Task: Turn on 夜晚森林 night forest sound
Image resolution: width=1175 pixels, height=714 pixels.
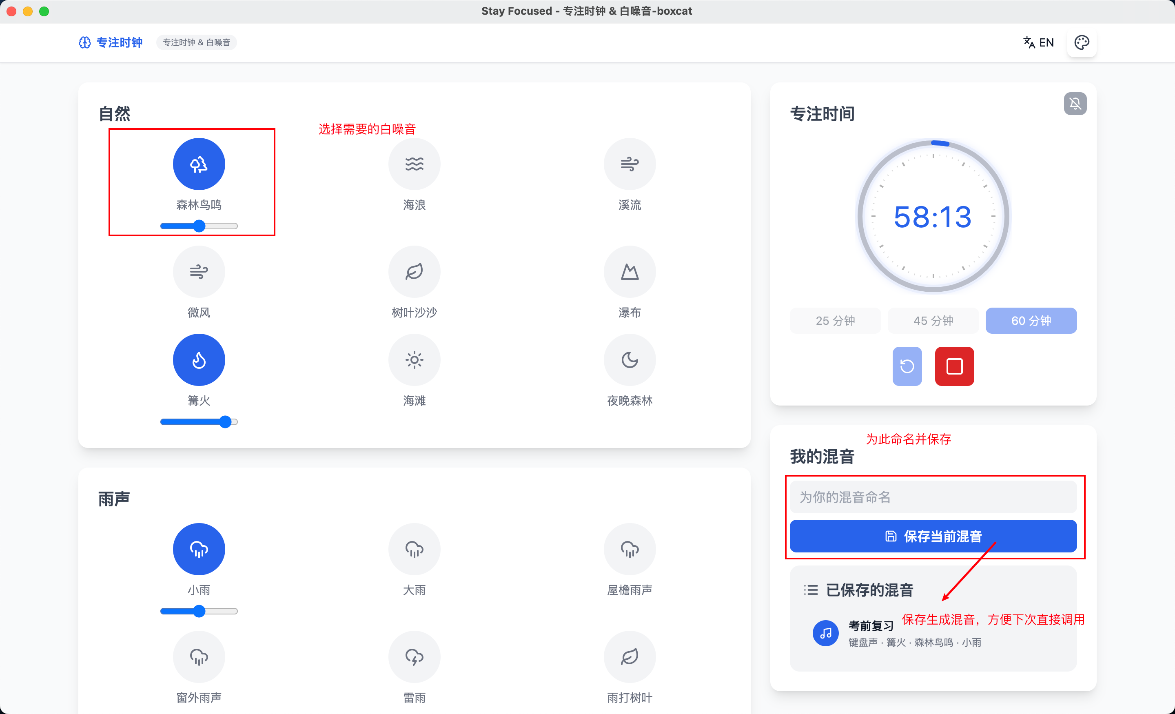Action: [x=630, y=360]
